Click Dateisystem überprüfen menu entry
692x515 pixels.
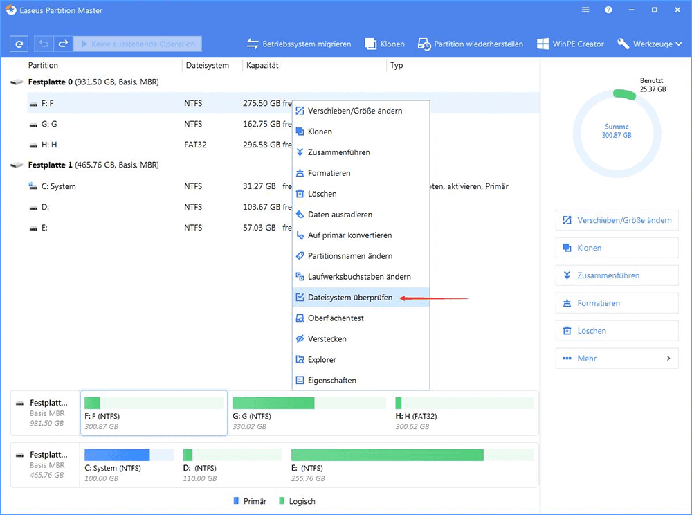[361, 298]
